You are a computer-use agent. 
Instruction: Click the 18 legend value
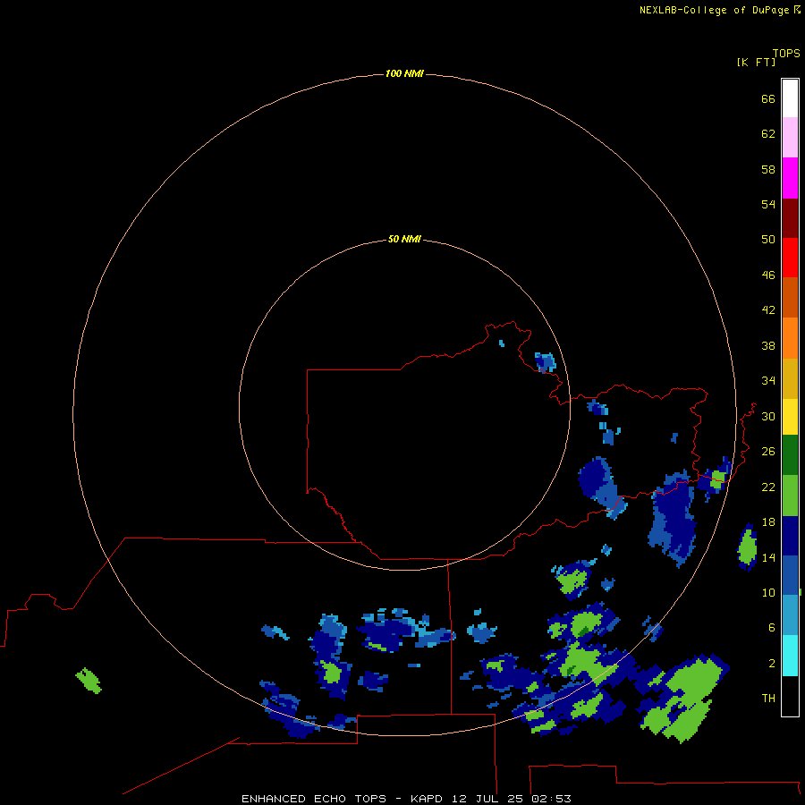[x=768, y=522]
